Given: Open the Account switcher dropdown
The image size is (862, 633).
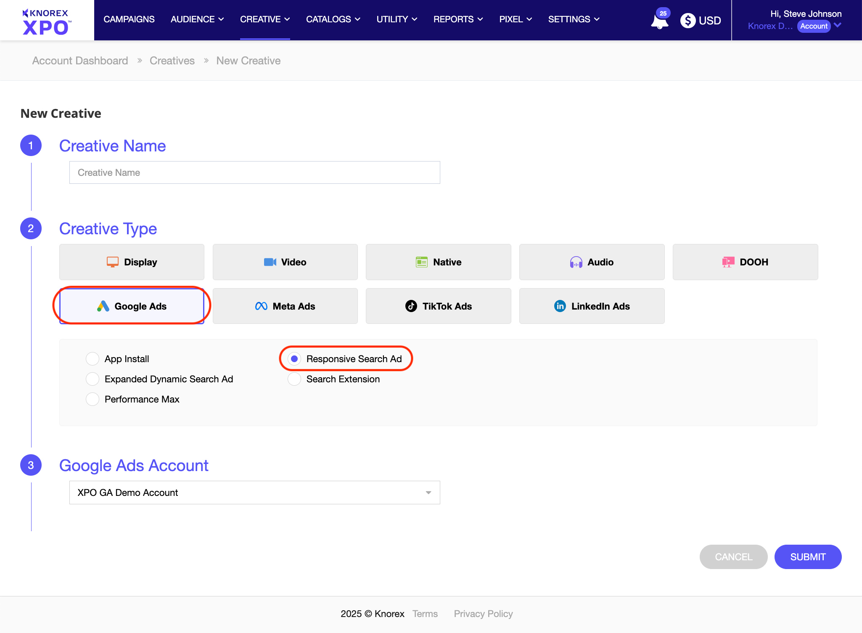Looking at the screenshot, I should click(838, 26).
